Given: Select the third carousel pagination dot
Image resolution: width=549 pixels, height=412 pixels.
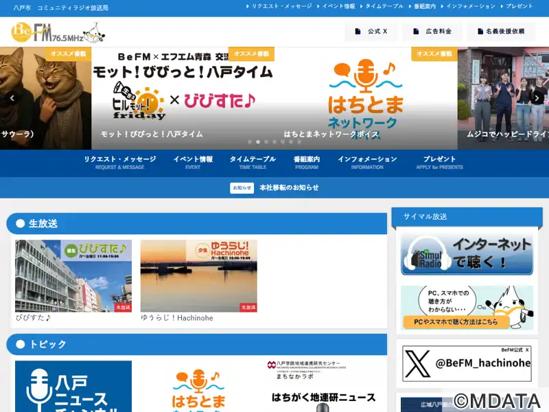Looking at the screenshot, I should [x=266, y=142].
